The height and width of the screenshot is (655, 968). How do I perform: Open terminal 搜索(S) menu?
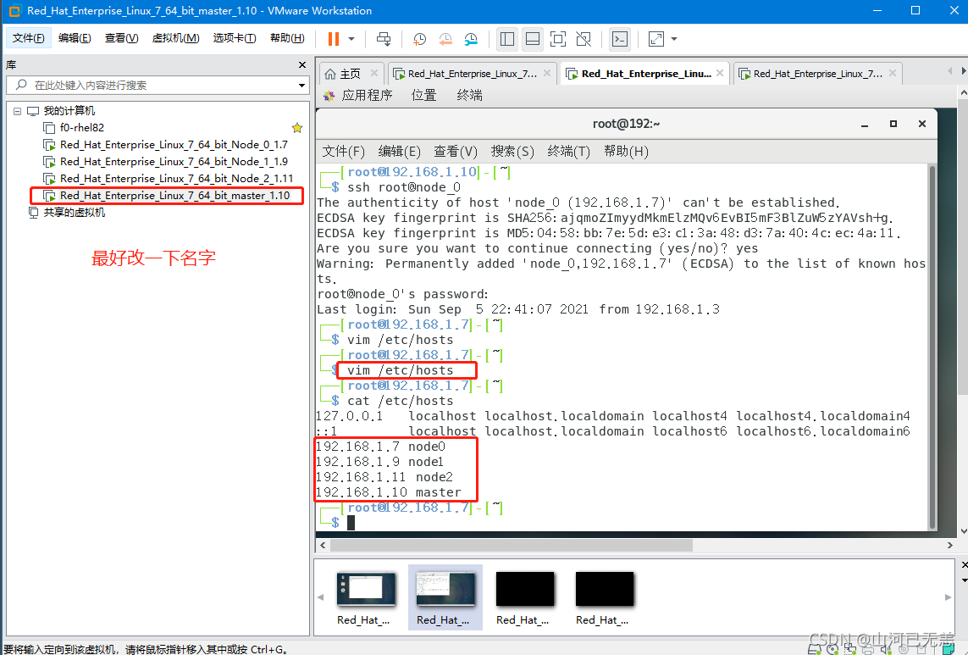point(512,152)
